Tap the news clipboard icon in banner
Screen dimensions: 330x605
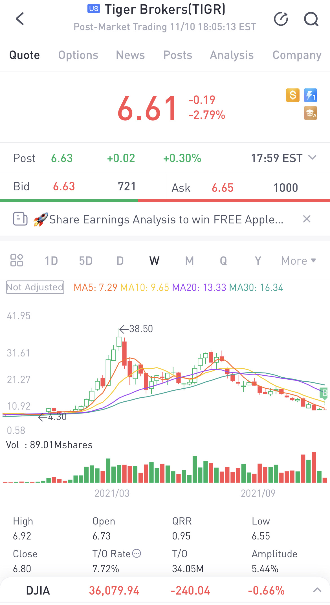[20, 219]
